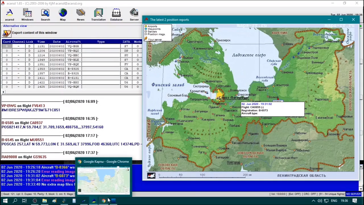Viewport: 364px width, 205px height.
Task: Select table row with aircraft VQ-BBC
Action: pyautogui.click(x=73, y=55)
